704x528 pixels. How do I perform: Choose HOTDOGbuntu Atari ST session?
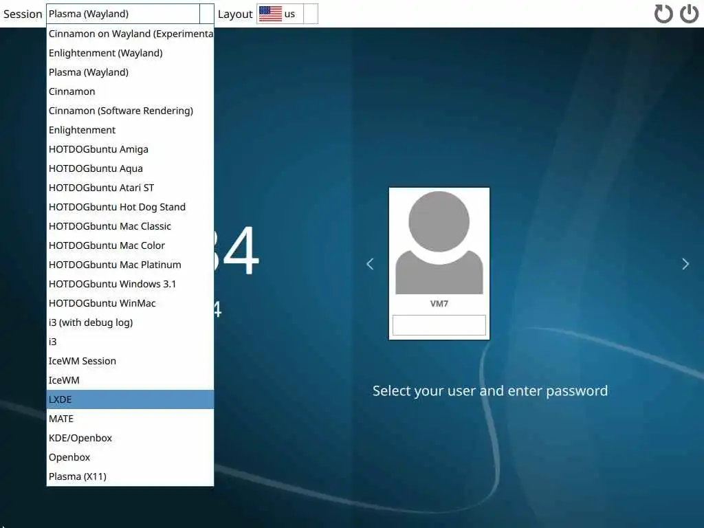(x=130, y=188)
